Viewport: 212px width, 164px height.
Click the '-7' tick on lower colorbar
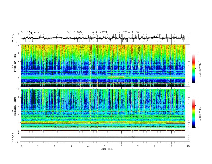[x=197, y=127]
